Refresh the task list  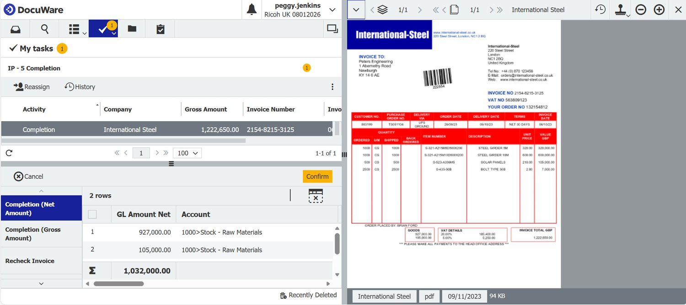9,153
